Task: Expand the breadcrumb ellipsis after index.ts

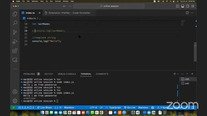Action: click(x=40, y=18)
